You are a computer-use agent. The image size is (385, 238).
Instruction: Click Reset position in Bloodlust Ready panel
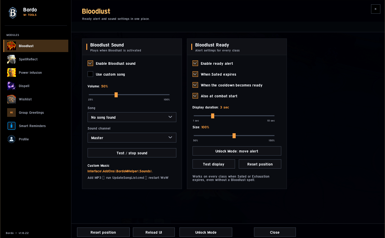point(260,164)
